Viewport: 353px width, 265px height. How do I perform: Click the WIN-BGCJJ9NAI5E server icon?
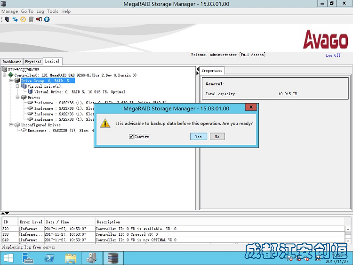point(4,69)
